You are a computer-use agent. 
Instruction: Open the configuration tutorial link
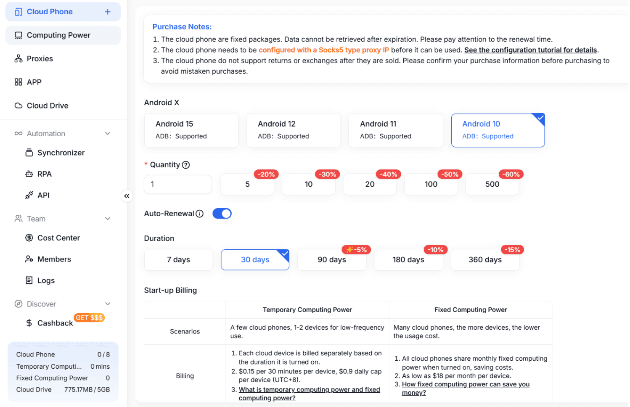530,50
